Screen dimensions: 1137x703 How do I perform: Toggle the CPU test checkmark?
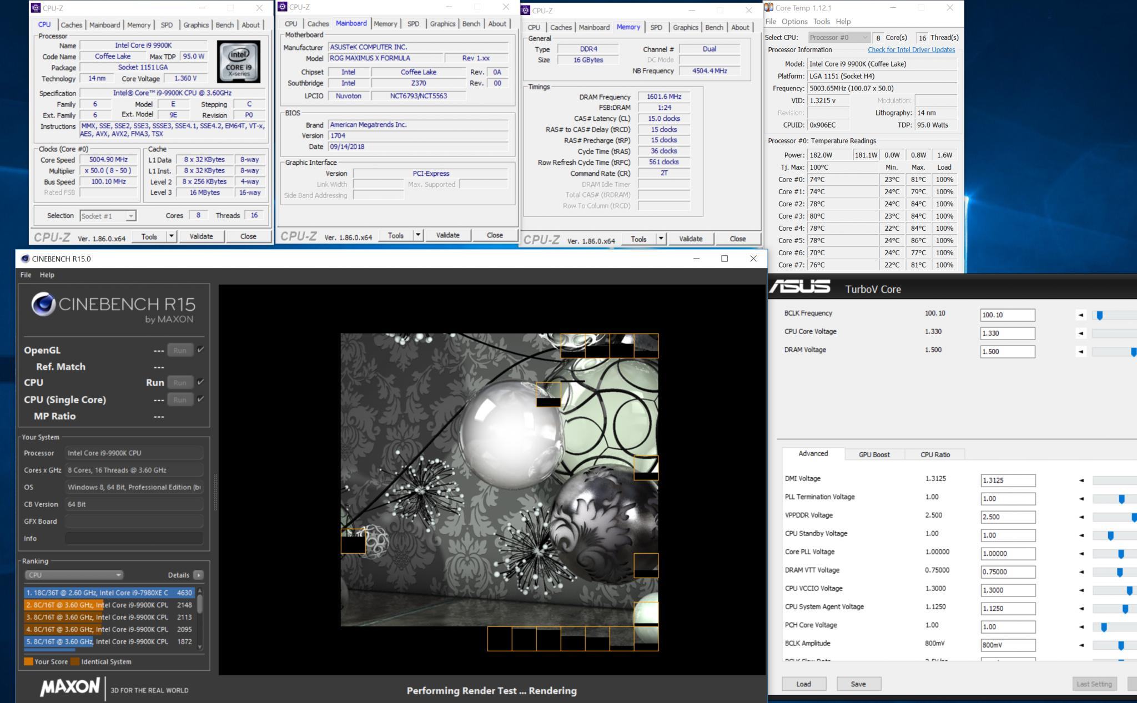click(200, 382)
